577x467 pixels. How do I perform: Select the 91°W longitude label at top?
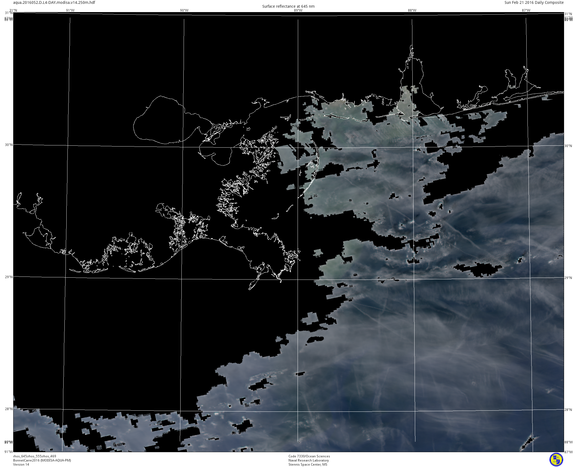70,10
